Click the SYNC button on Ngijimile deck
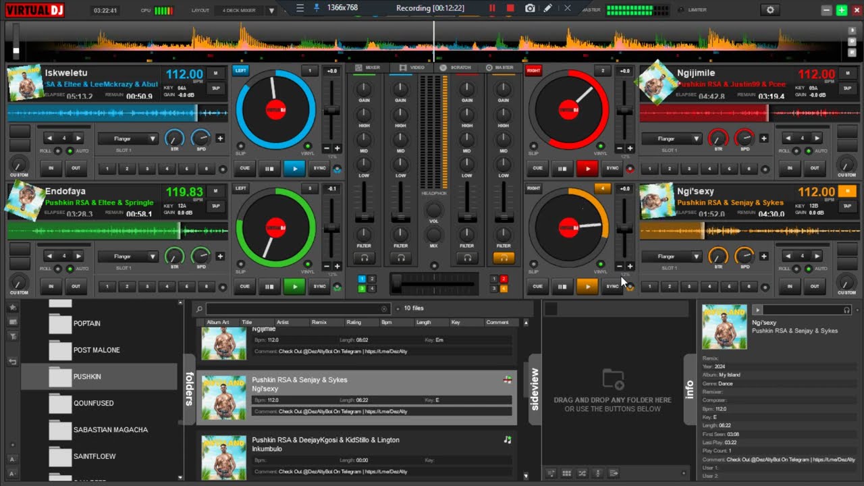The width and height of the screenshot is (864, 486). pyautogui.click(x=612, y=168)
